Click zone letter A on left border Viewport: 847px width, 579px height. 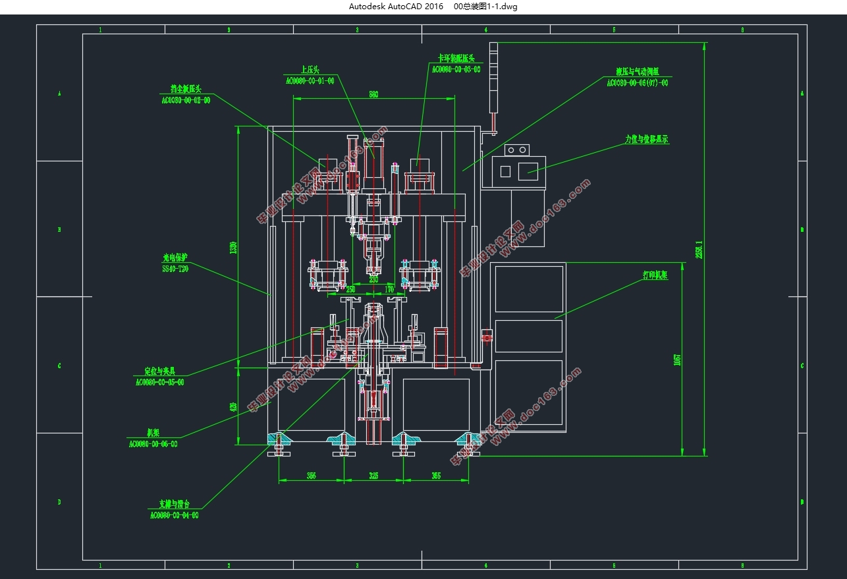(59, 94)
